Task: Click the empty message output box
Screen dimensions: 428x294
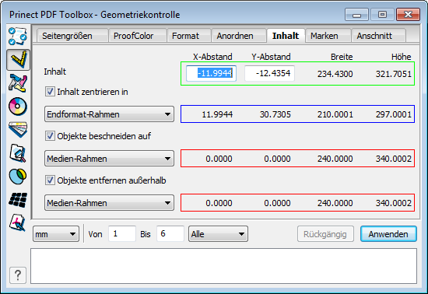Action: (223, 266)
